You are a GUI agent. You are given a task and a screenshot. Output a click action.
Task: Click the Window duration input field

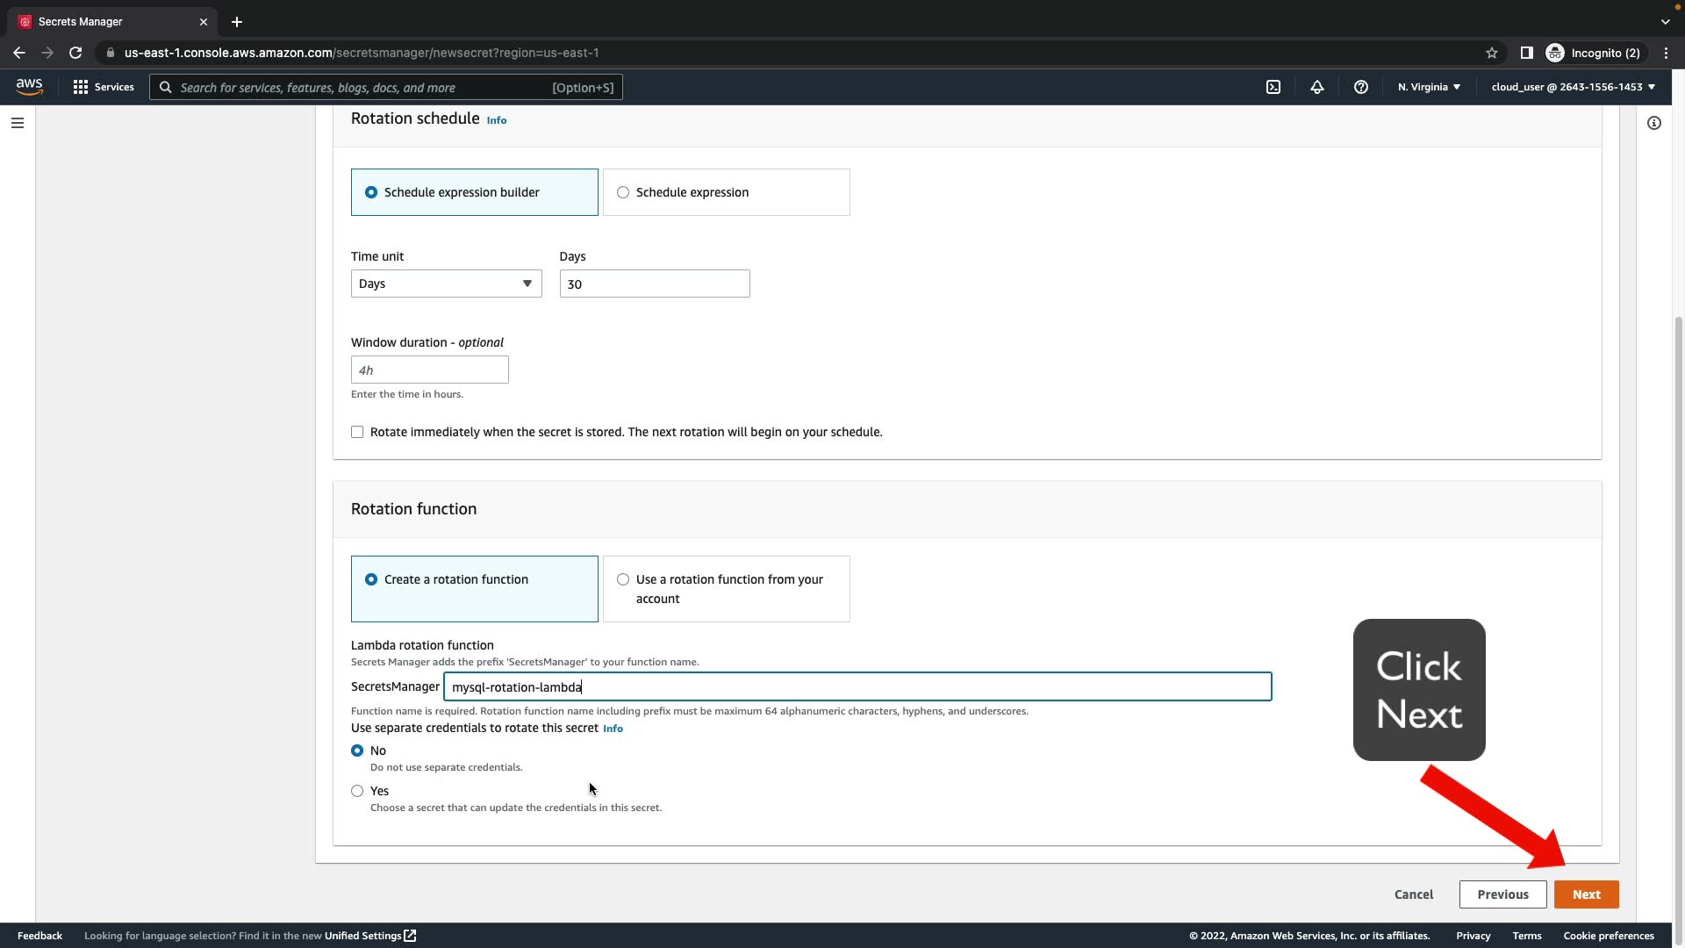(429, 370)
